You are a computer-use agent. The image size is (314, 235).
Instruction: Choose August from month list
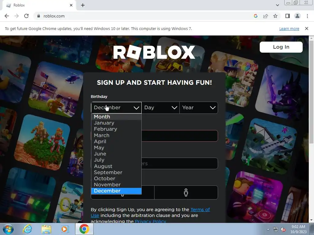(116, 166)
